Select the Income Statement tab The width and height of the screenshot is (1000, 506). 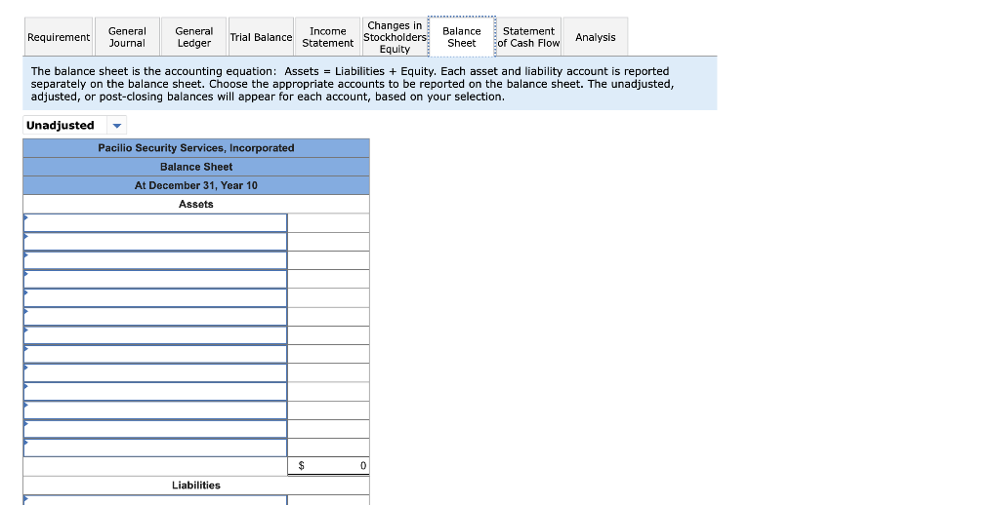click(x=328, y=37)
